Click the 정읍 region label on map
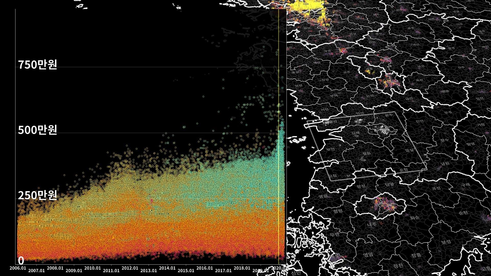Viewport: 491px width, 276px height. tap(366, 153)
